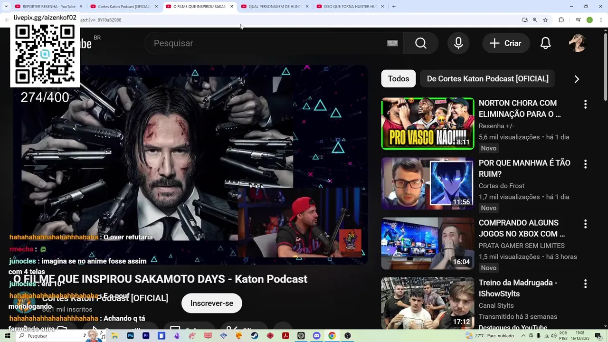Visit the Canal Stylts channel

pyautogui.click(x=496, y=305)
